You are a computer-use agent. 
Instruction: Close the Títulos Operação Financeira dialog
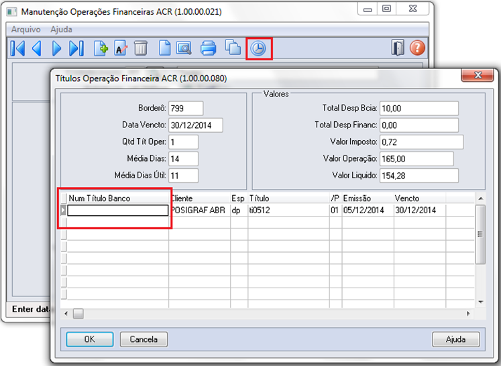(x=478, y=75)
